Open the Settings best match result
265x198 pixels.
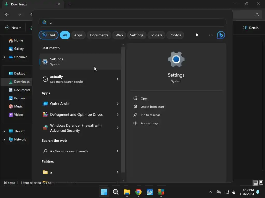coord(80,61)
